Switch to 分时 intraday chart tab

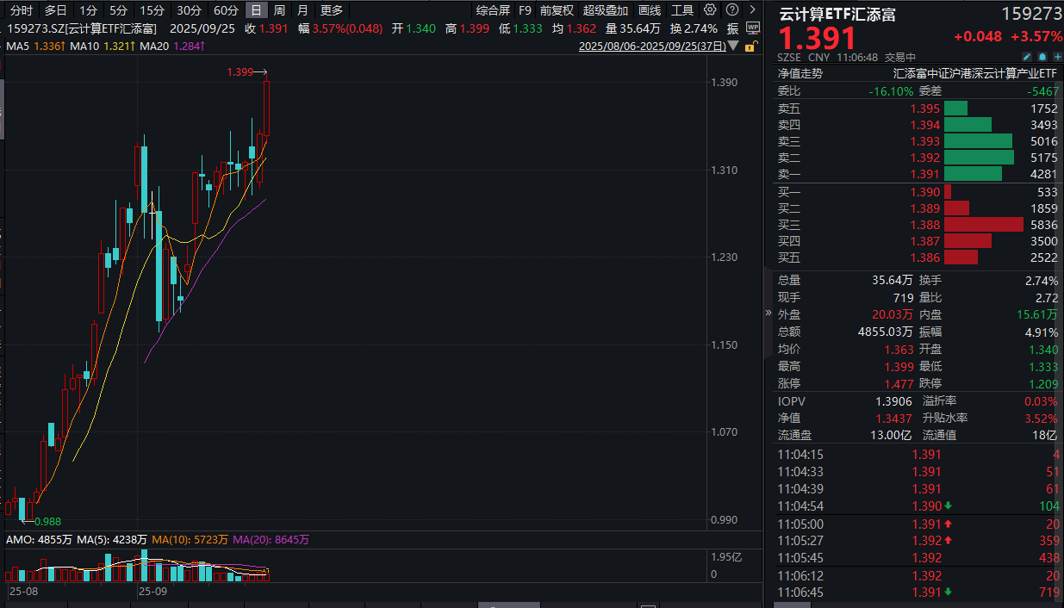click(21, 10)
